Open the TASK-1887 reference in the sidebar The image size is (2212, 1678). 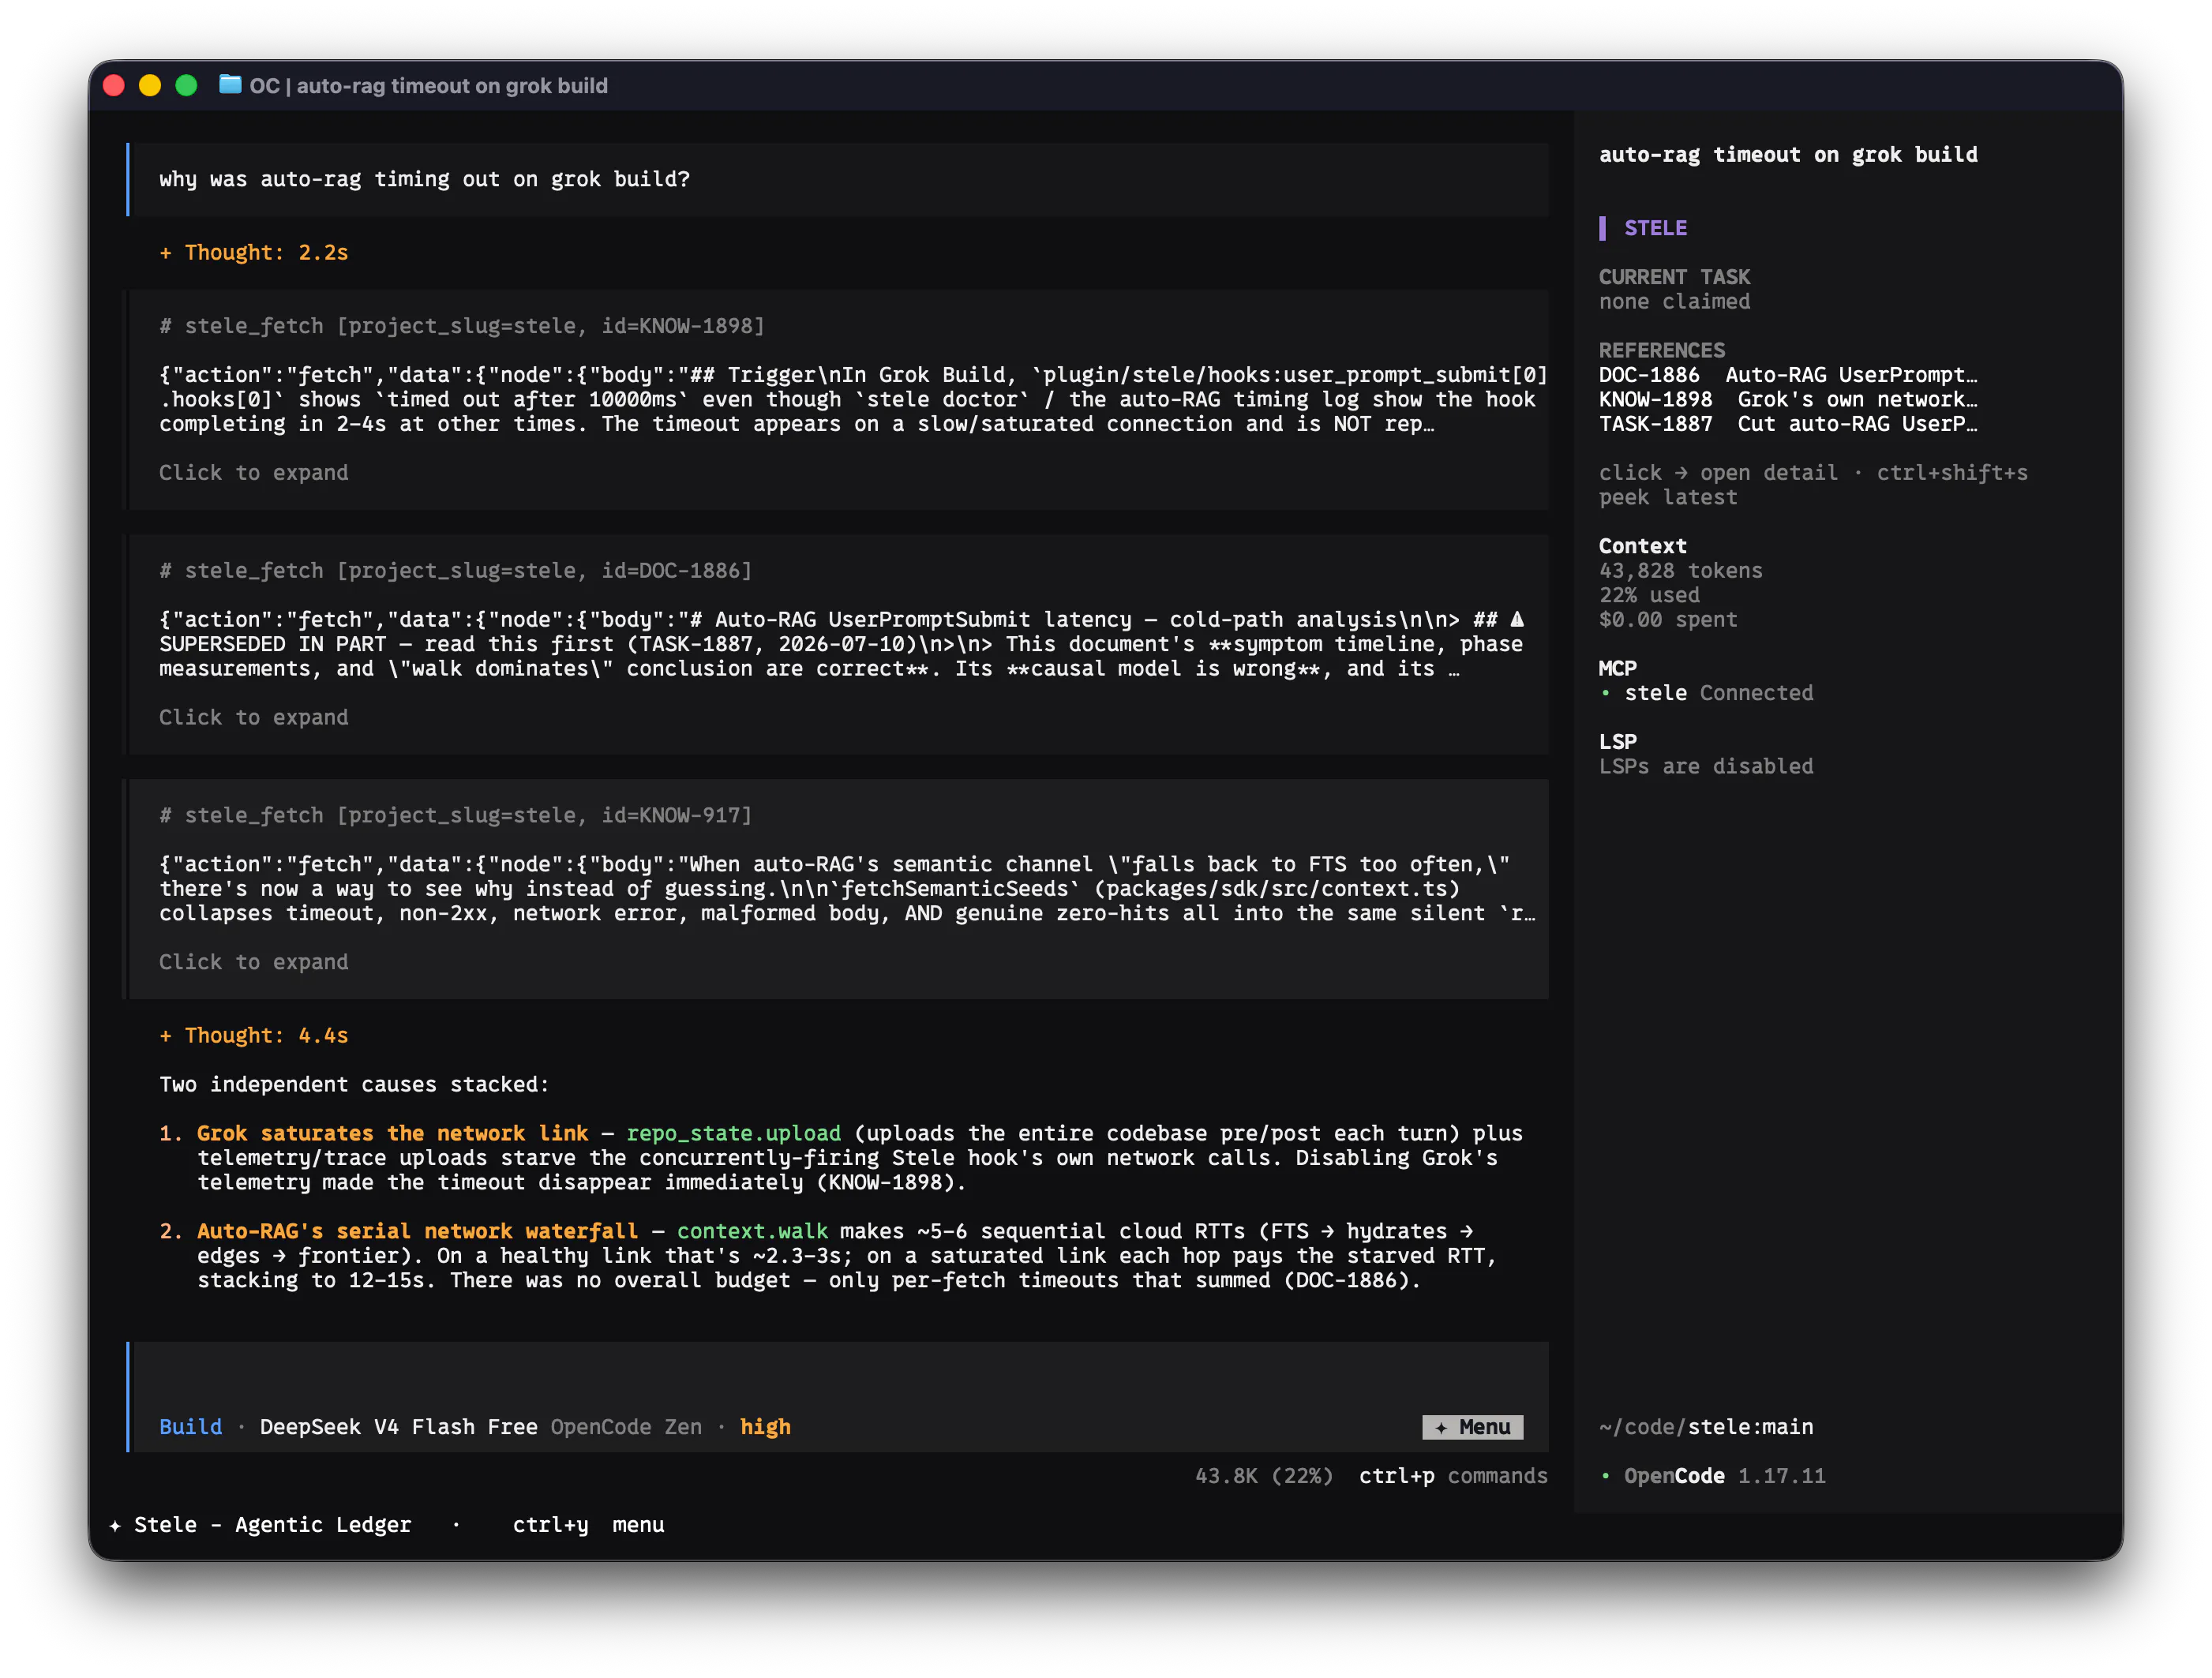point(1788,424)
